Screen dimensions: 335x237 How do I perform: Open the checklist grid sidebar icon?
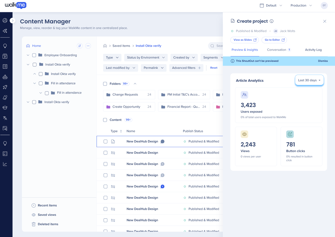5,154
